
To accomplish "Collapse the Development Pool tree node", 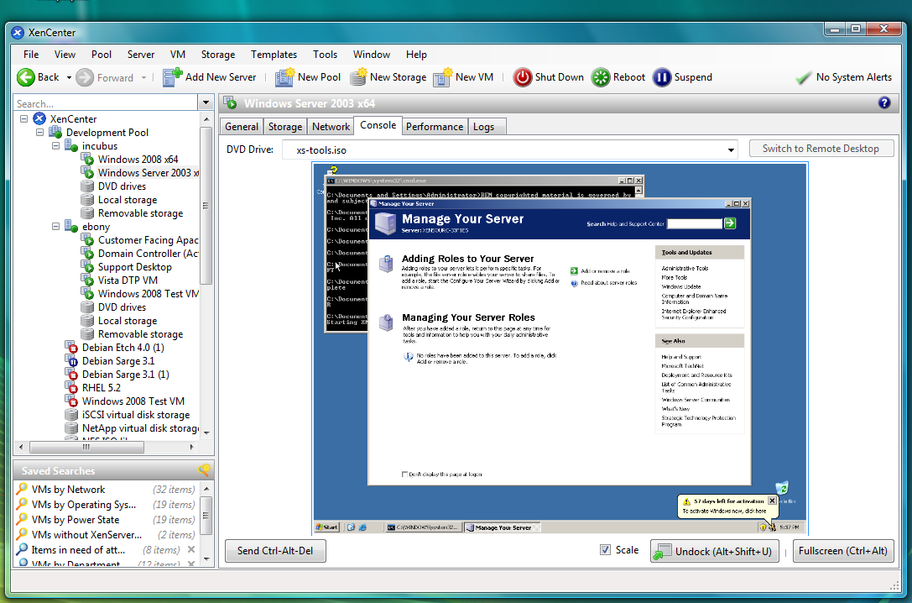I will pos(39,133).
